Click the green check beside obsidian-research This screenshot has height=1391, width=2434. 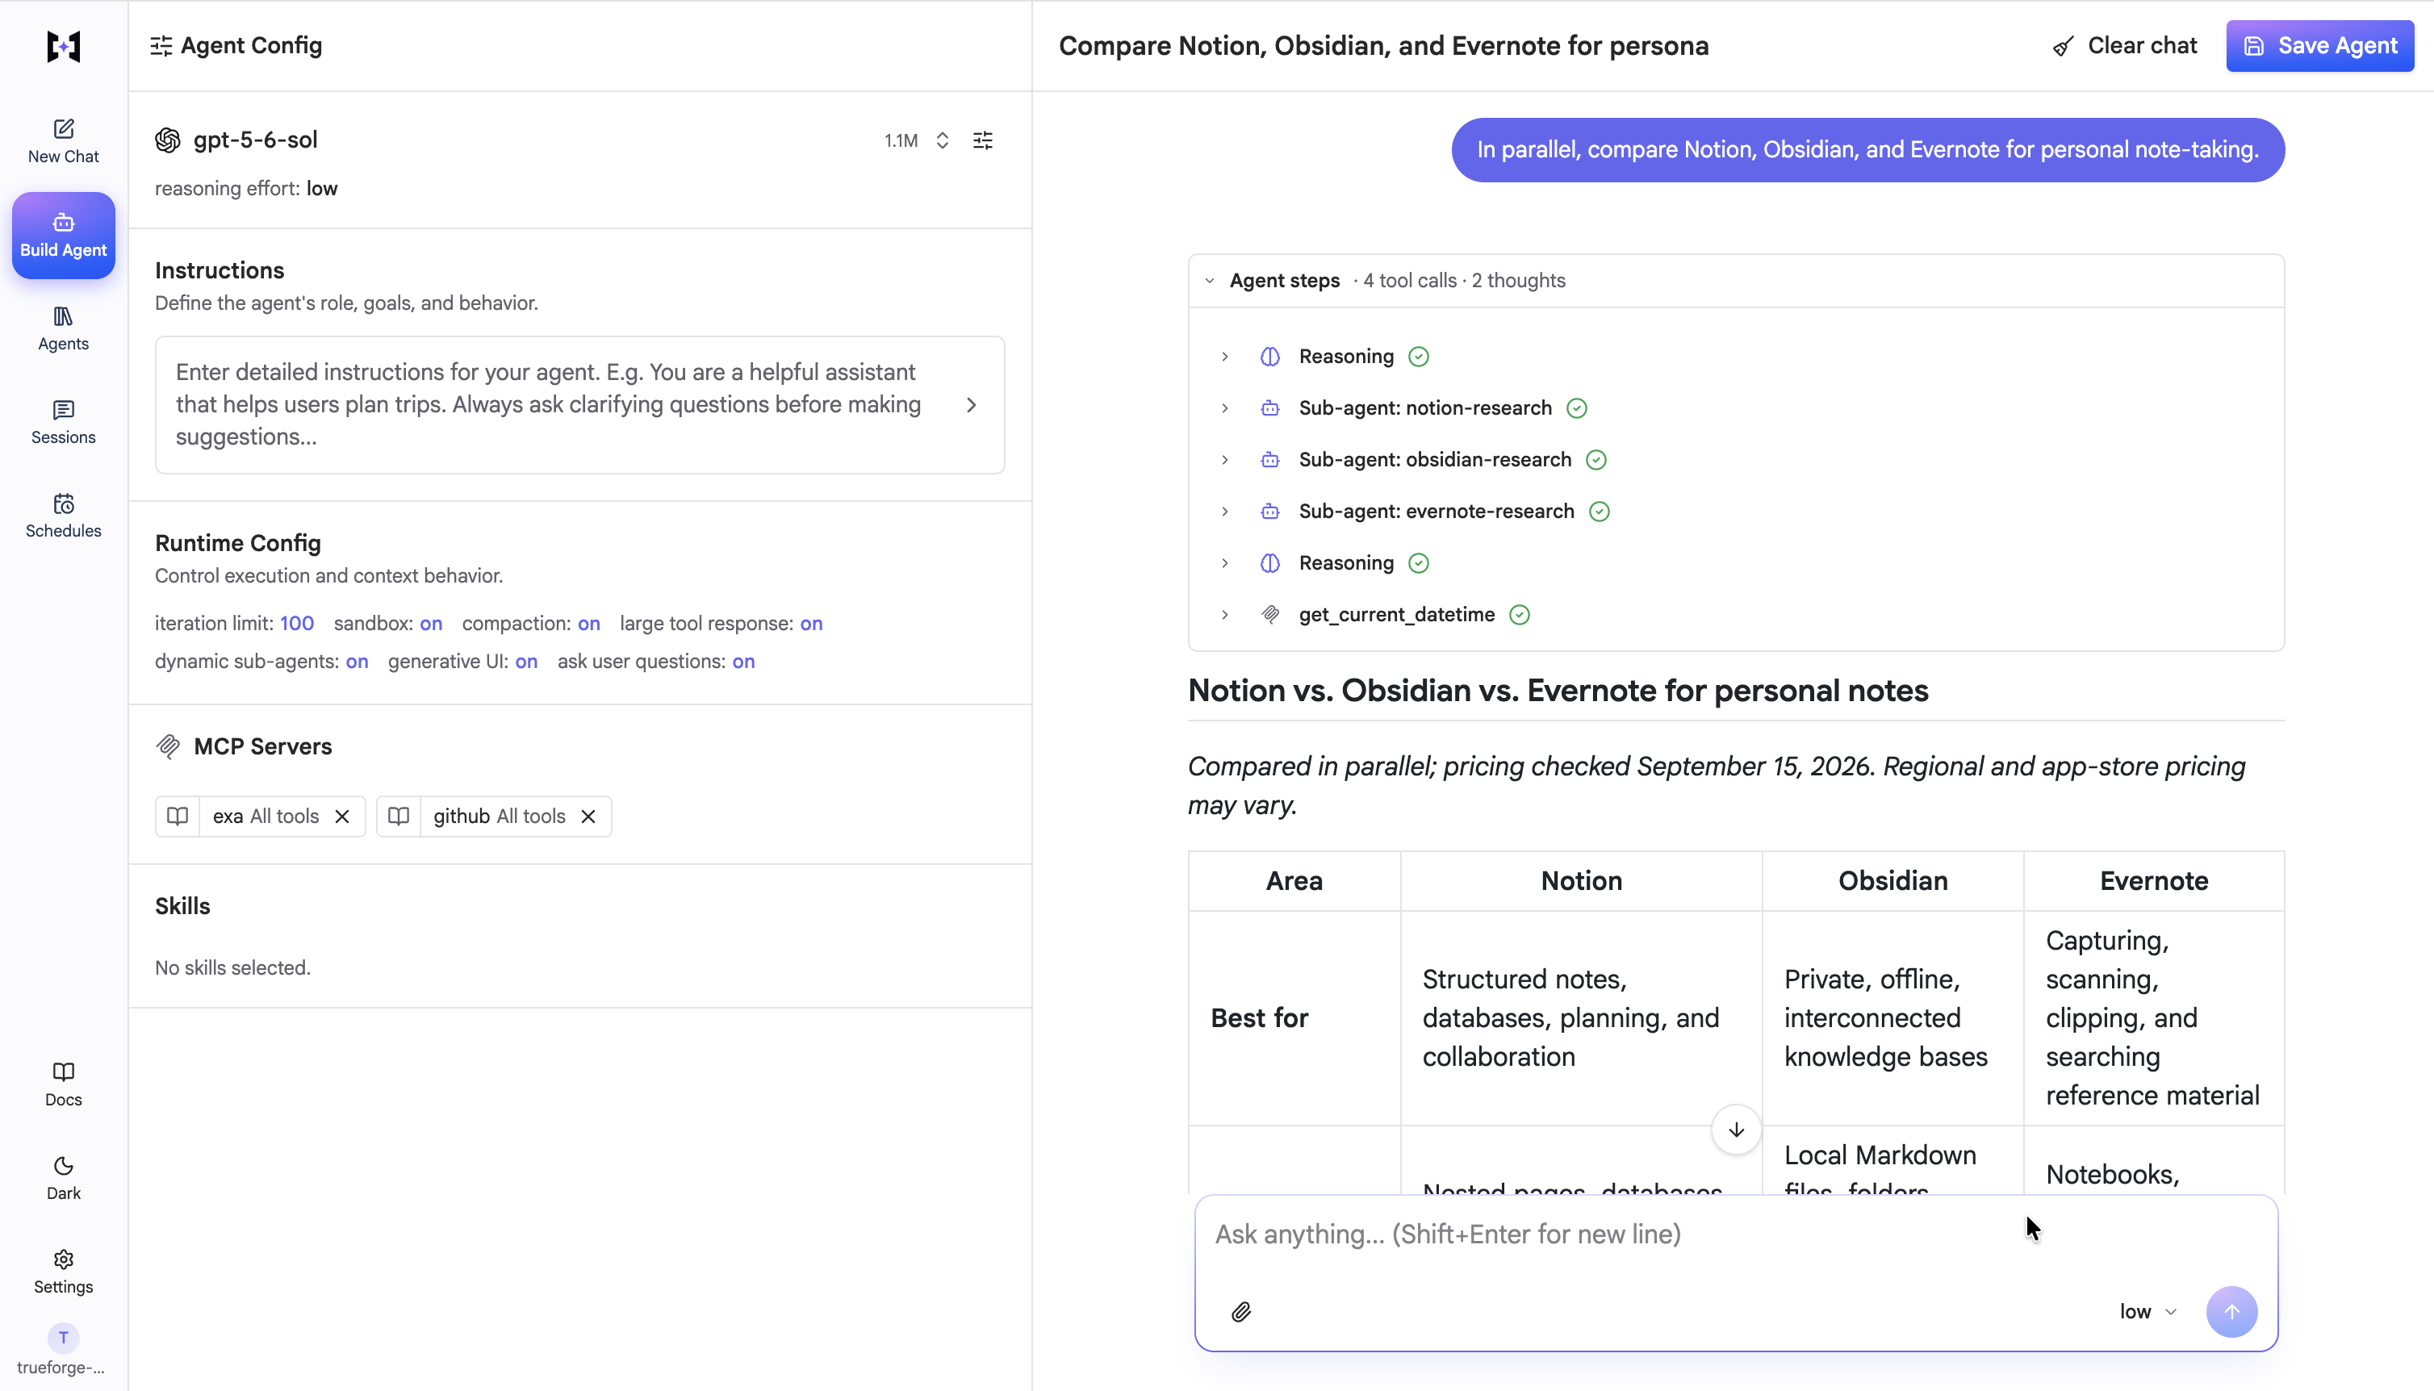(1595, 460)
